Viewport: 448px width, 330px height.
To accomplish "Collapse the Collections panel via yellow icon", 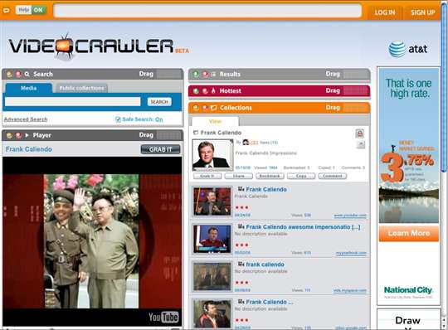I will coord(196,108).
